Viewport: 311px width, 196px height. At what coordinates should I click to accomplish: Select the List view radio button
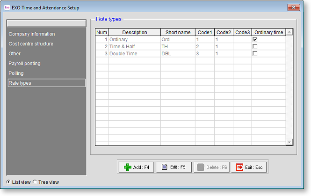[9, 182]
